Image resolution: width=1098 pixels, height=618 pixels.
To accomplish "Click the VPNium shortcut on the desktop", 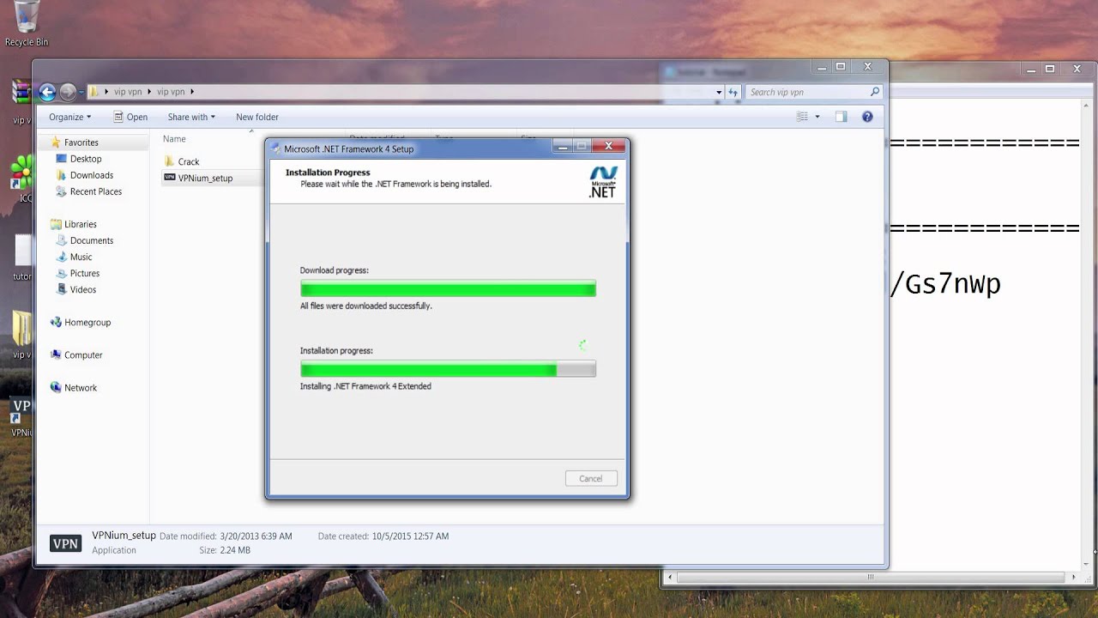I will coord(21,412).
